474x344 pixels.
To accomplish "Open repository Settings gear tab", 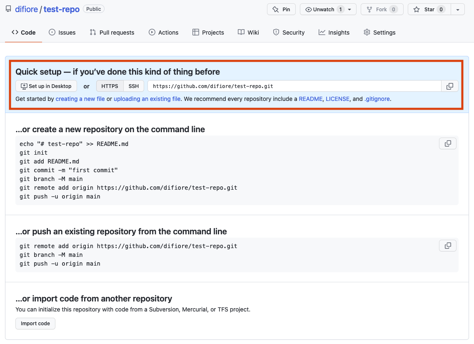I will (379, 33).
